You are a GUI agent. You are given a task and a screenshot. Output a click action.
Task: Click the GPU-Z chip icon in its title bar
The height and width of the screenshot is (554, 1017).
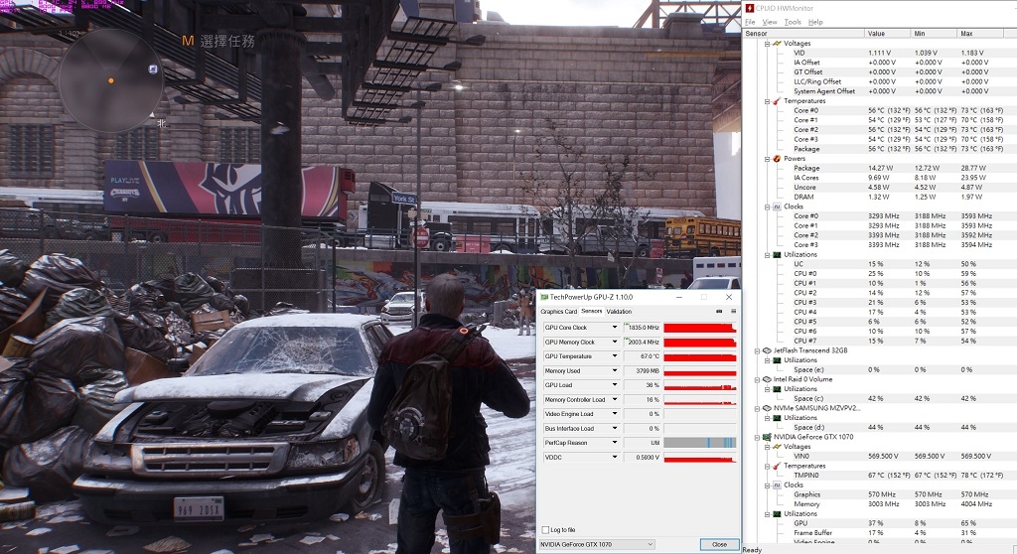[544, 297]
